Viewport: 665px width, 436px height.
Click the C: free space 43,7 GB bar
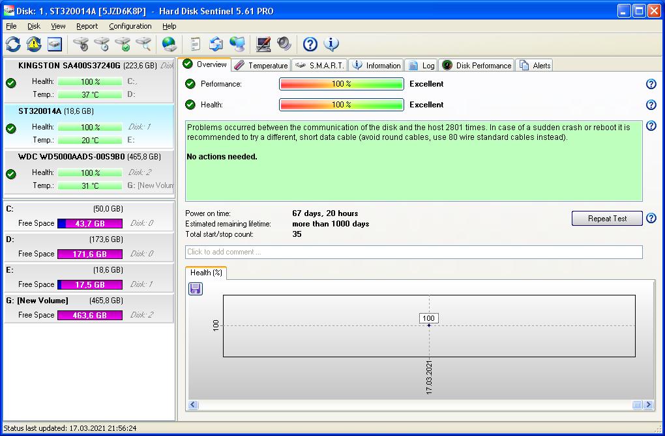[x=90, y=223]
